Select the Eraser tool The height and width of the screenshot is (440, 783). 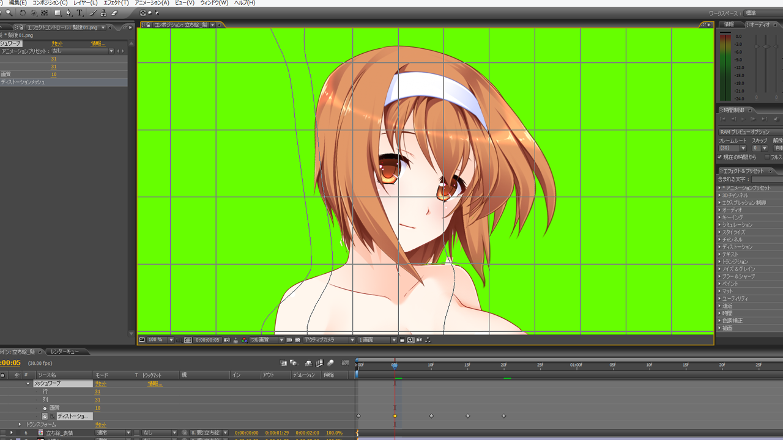click(x=114, y=12)
